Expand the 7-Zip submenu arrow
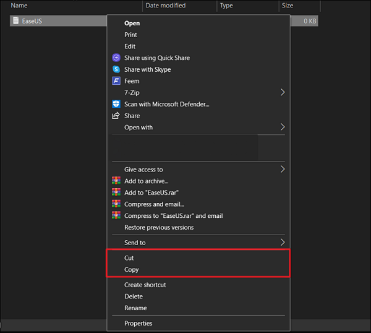 [x=283, y=92]
